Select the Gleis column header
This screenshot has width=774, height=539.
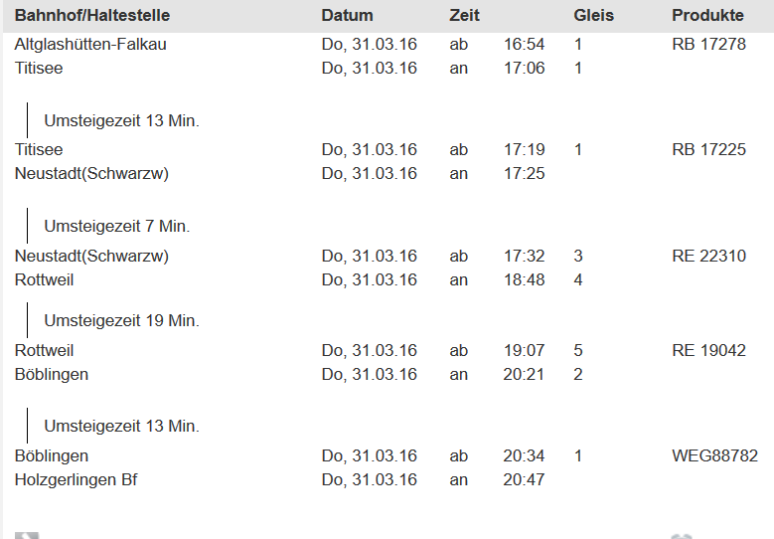click(594, 16)
